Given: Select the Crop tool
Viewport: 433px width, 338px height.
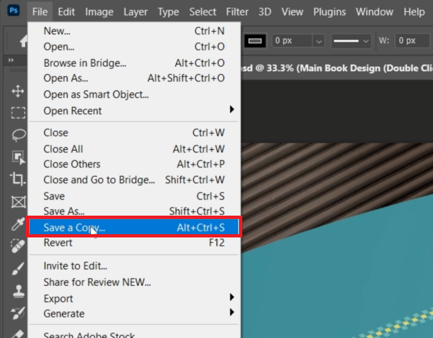Looking at the screenshot, I should pyautogui.click(x=18, y=179).
